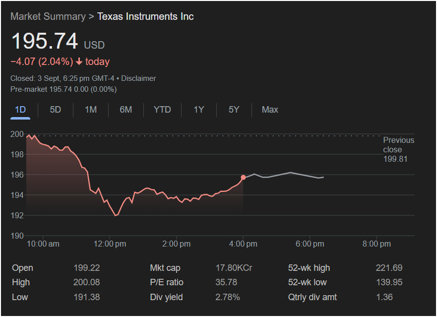Click the 52-wk low label
This screenshot has width=437, height=317.
(307, 282)
